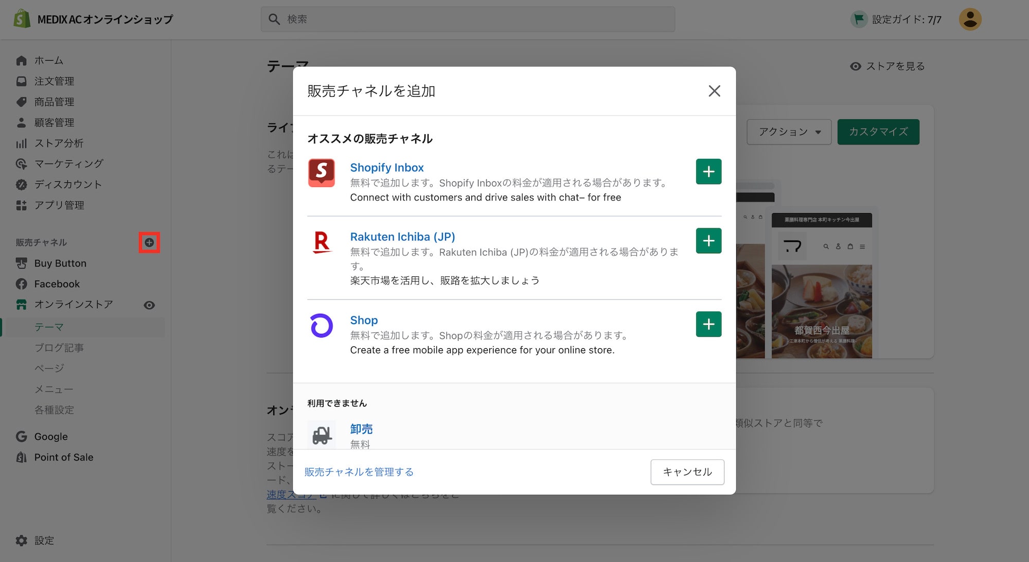Open the 販売チャネルを管理する link

coord(359,472)
